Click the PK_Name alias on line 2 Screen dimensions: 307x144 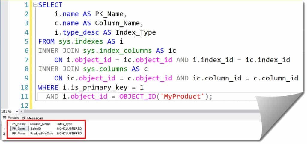click(109, 14)
